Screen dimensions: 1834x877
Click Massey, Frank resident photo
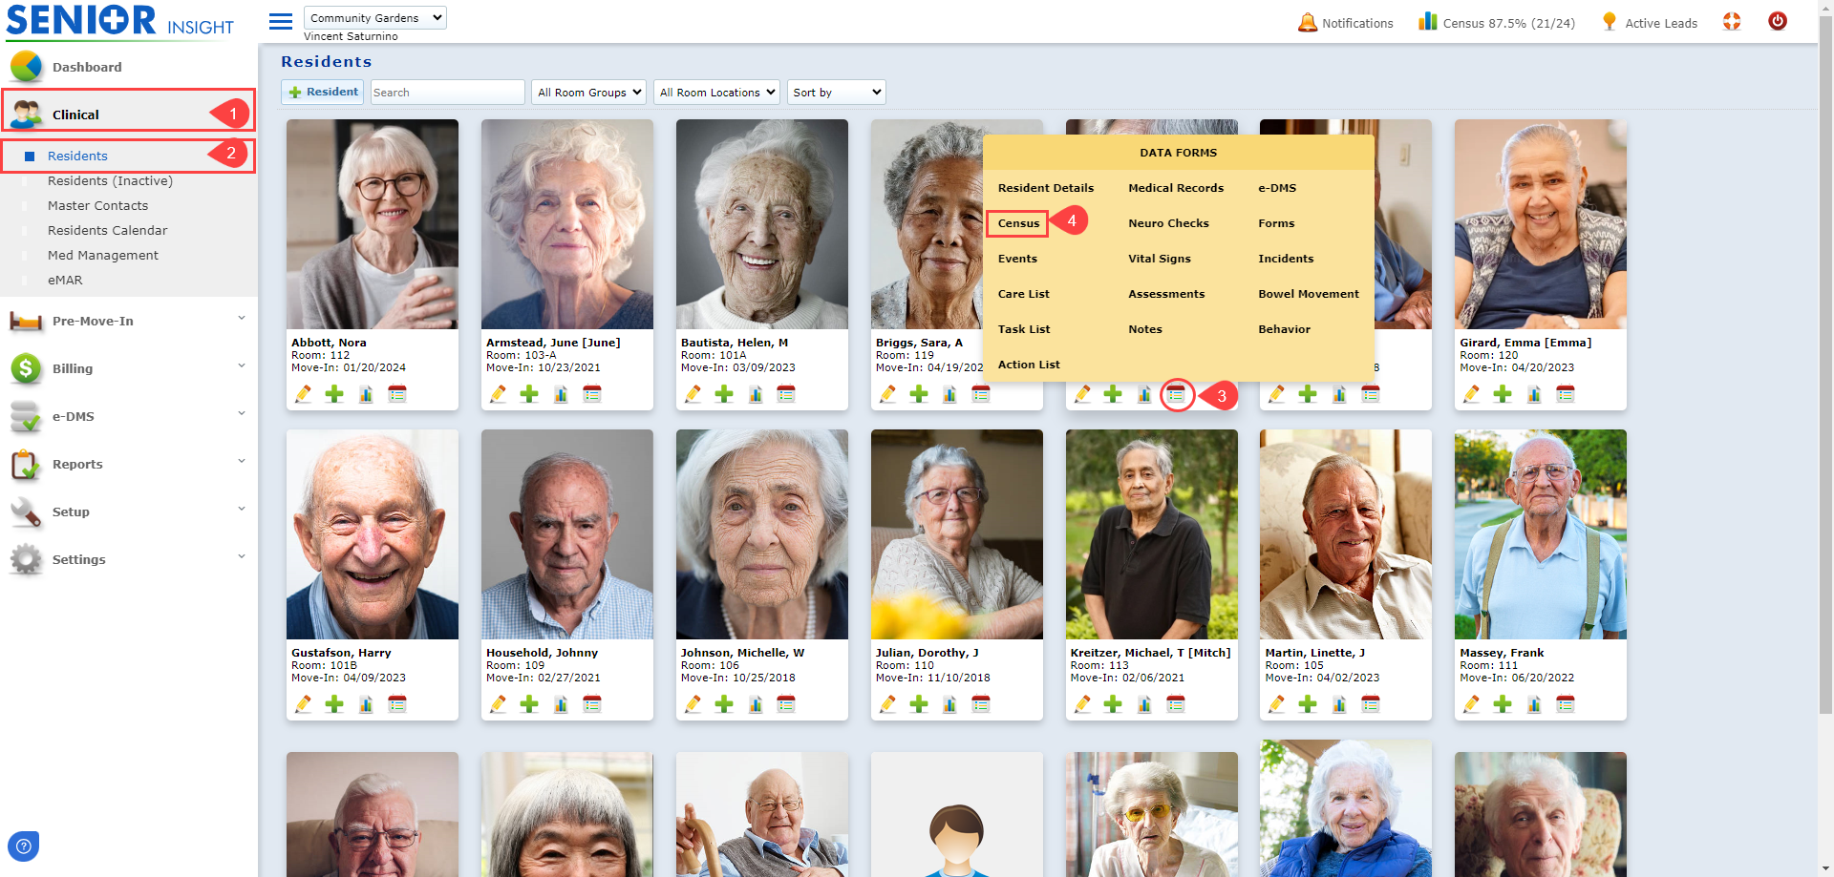click(1541, 534)
